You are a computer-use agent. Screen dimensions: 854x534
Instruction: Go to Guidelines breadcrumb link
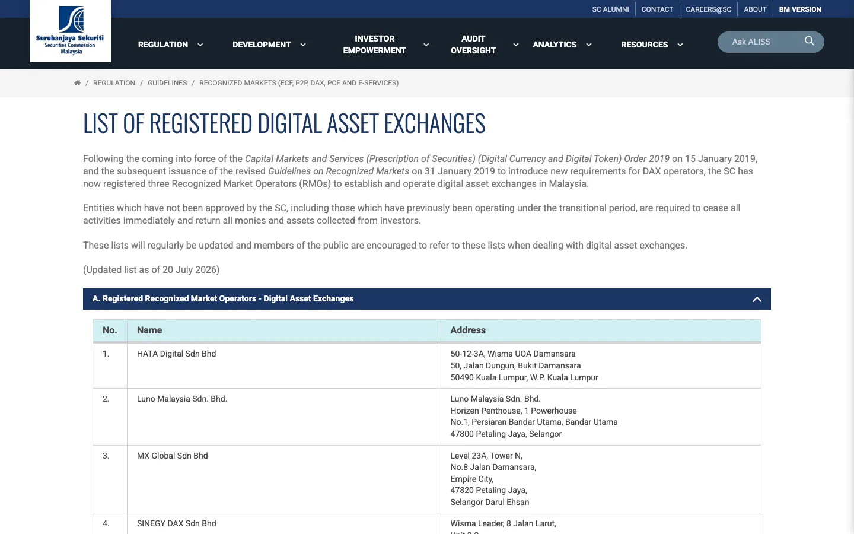tap(167, 83)
